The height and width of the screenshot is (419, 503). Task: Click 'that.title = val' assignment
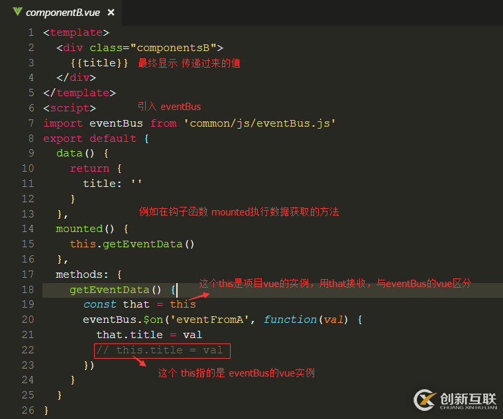[x=149, y=335]
